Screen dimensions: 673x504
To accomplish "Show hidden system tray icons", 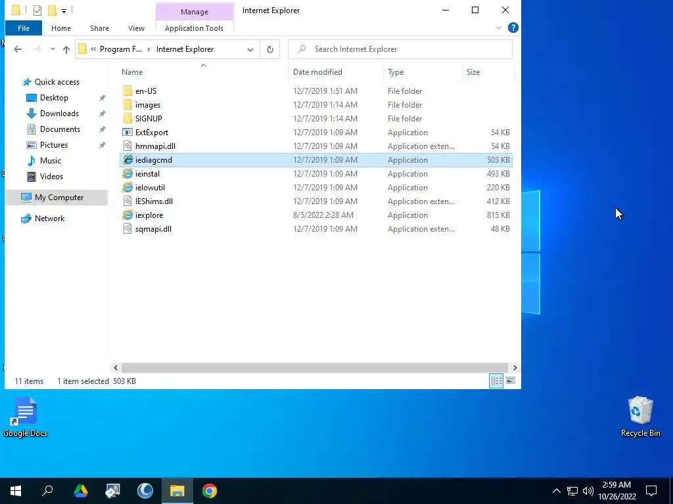I will [556, 491].
